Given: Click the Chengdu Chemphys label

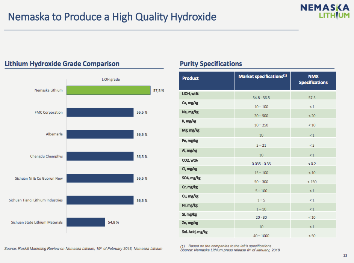Looking at the screenshot, I should [x=47, y=156].
